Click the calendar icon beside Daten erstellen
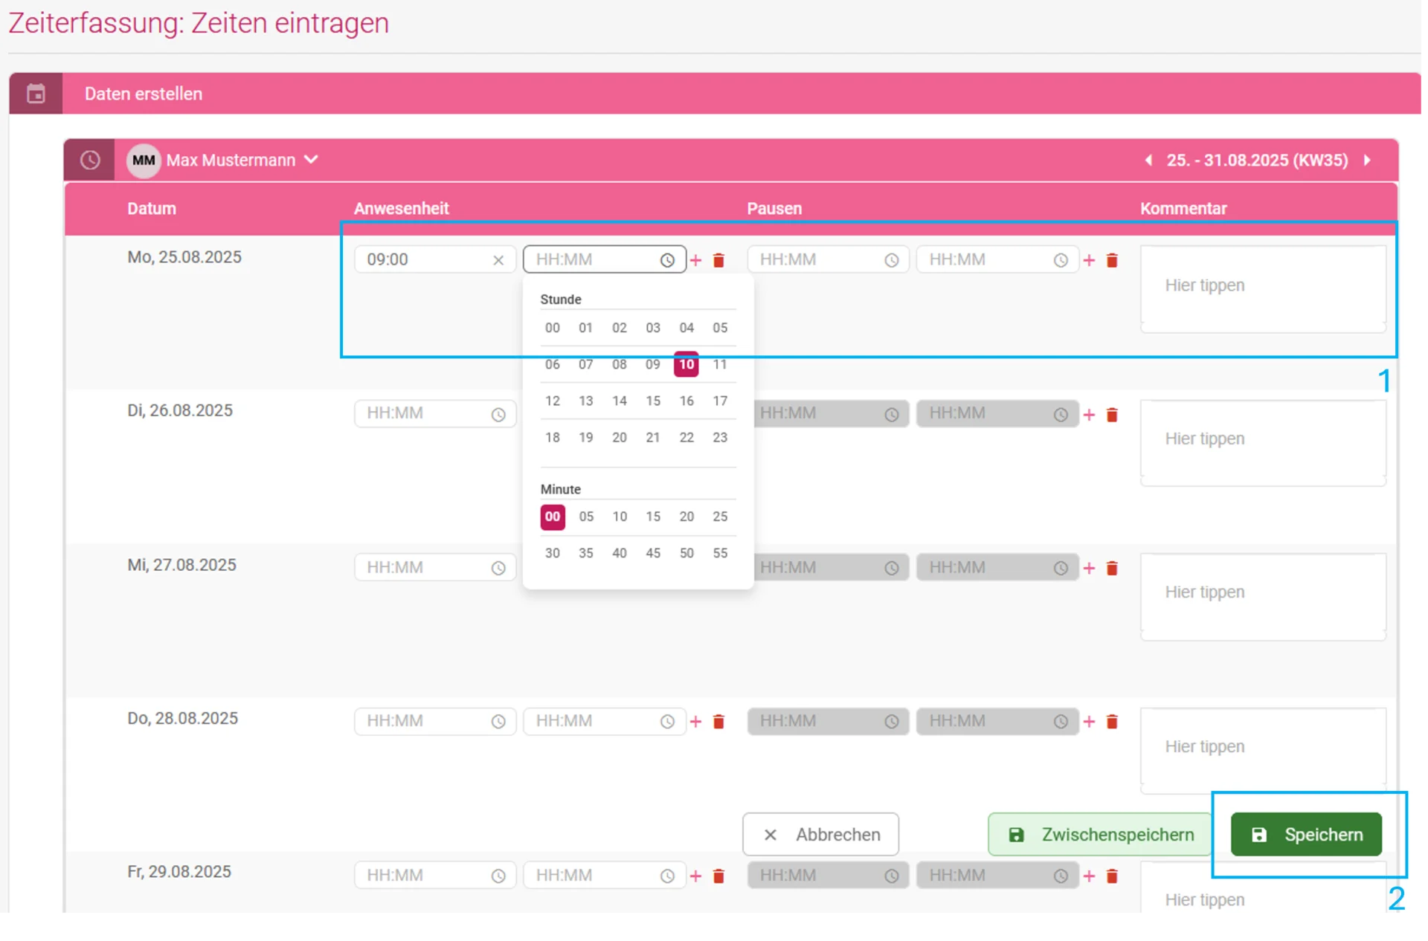 (36, 94)
